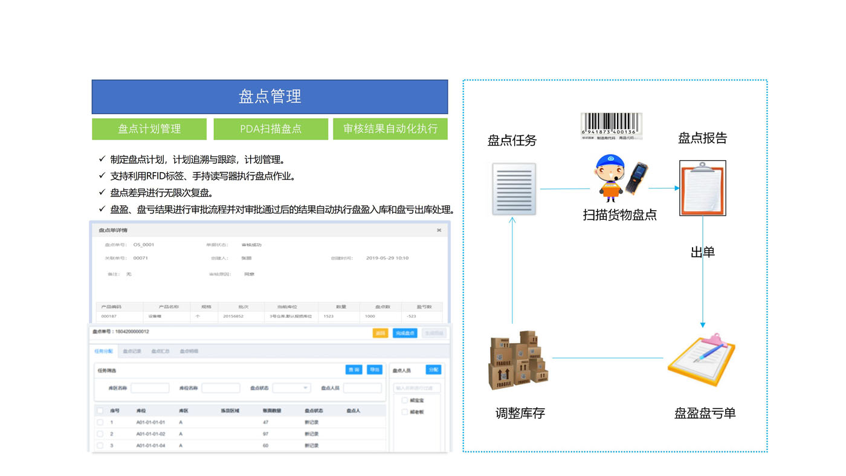The image size is (846, 476).
Task: Tick the select-all checkbox in the table header
Action: tap(100, 411)
